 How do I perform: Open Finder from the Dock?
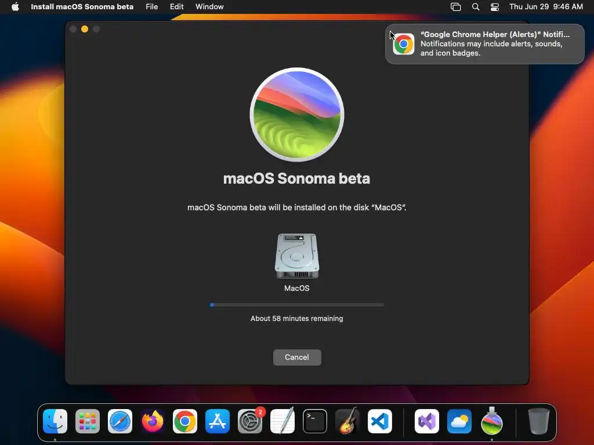point(55,421)
